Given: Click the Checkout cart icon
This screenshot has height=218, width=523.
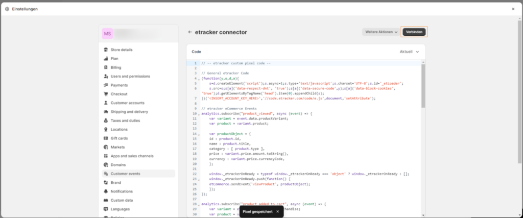Looking at the screenshot, I should 106,94.
